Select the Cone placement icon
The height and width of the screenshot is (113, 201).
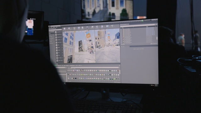coord(57,53)
